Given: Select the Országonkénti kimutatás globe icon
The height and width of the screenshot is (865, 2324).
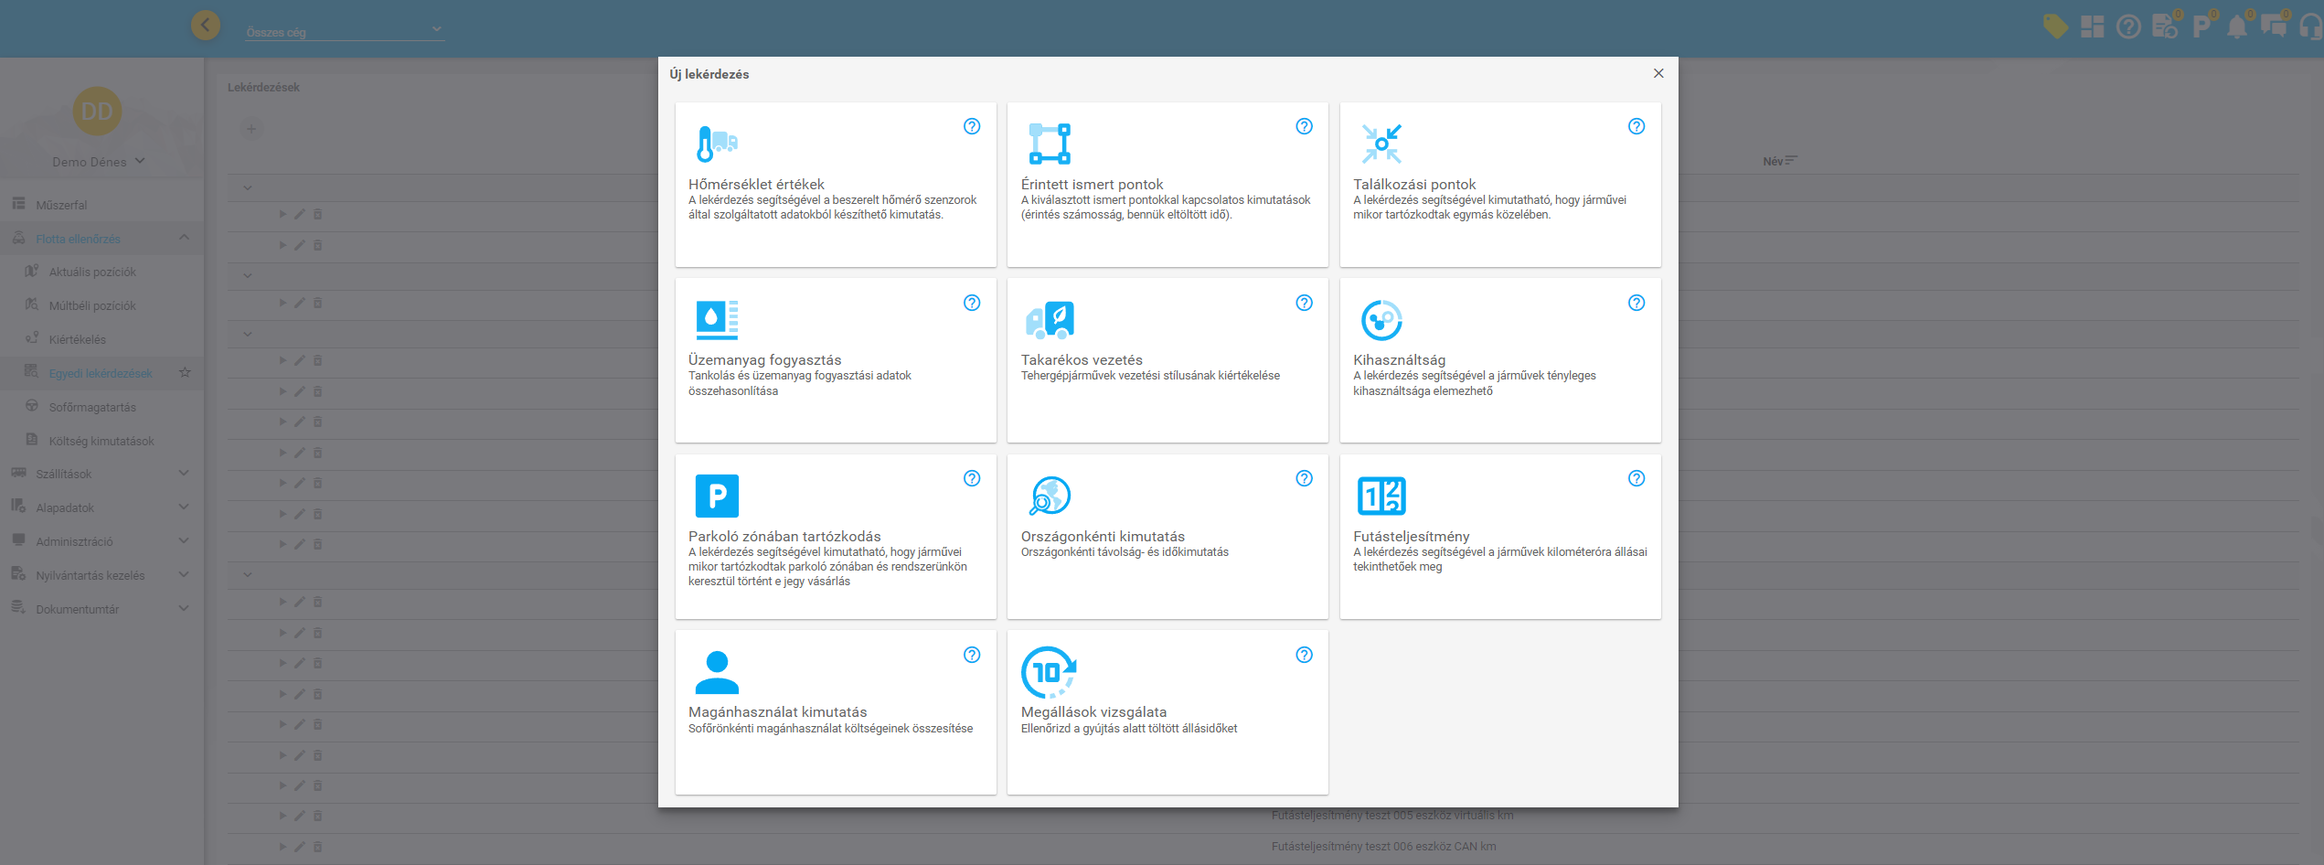Looking at the screenshot, I should (1050, 496).
